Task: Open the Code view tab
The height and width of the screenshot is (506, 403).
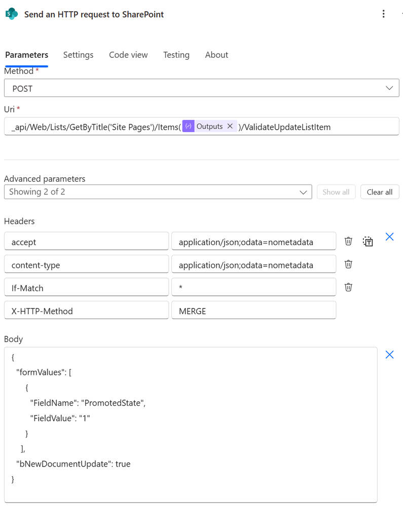Action: coord(128,55)
